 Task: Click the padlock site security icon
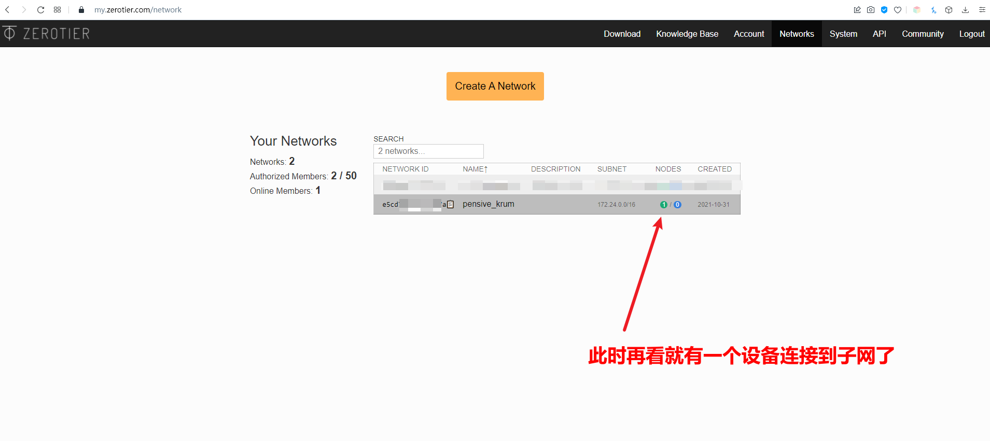pyautogui.click(x=81, y=10)
